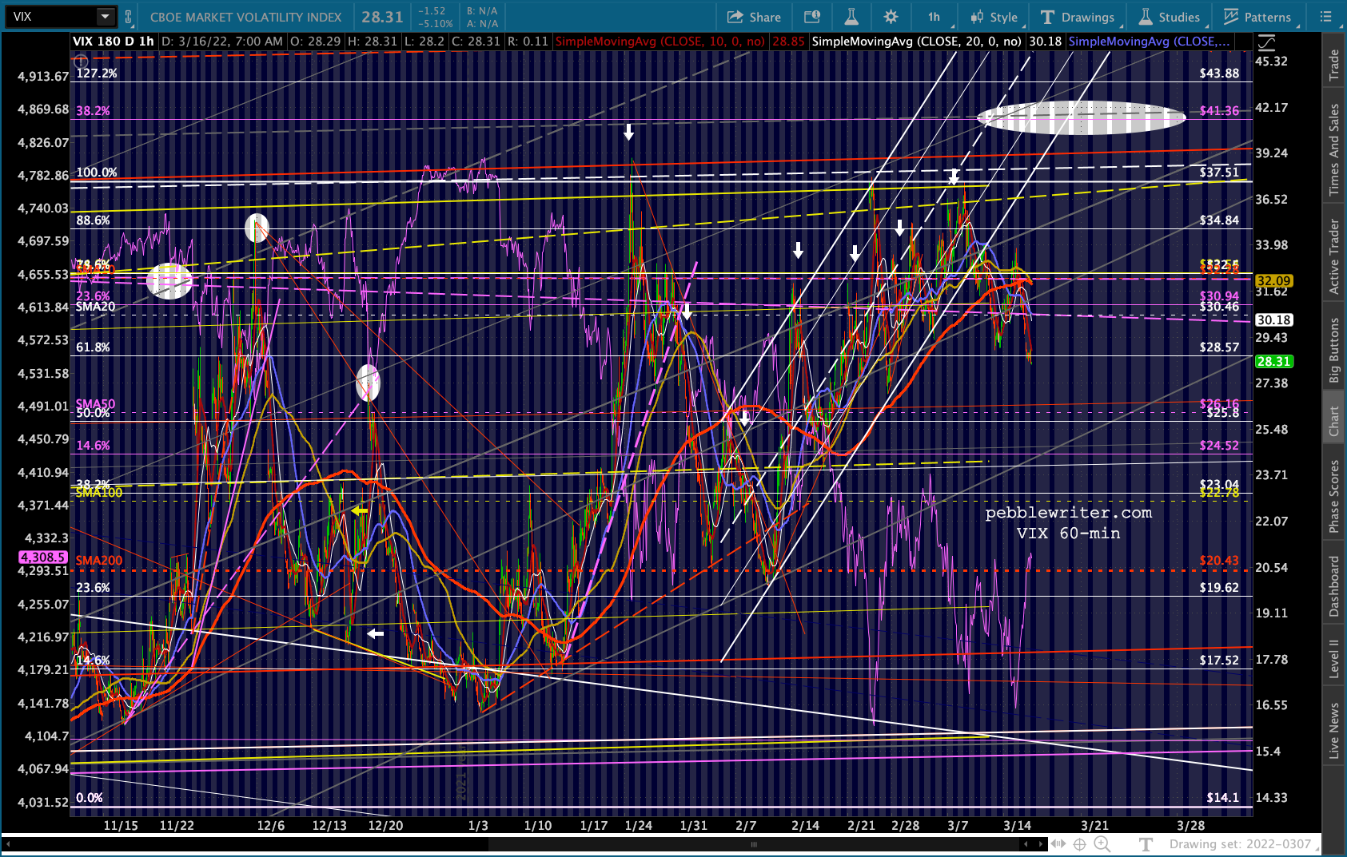
Task: Click the Patterns chart icon
Action: (x=1231, y=17)
